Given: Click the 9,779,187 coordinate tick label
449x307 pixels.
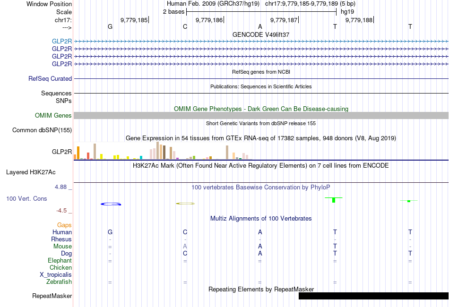Looking at the screenshot, I should [284, 20].
